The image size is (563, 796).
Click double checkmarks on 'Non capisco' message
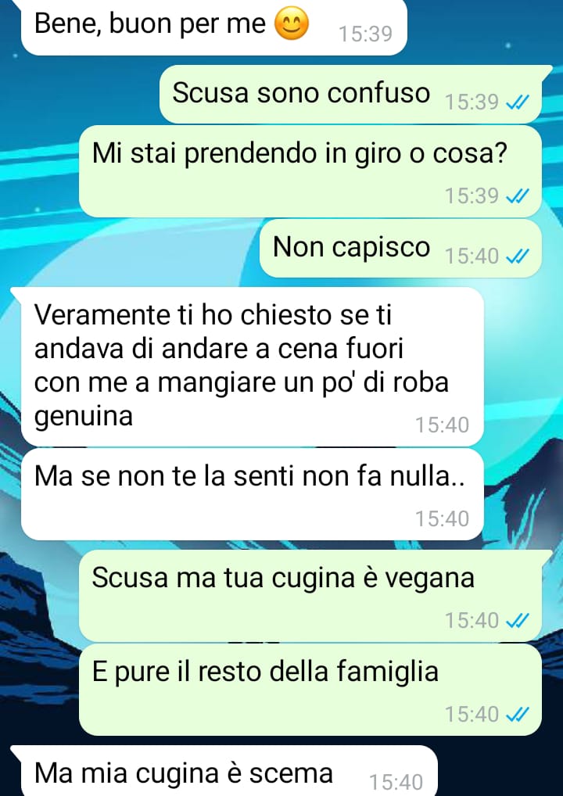[518, 256]
